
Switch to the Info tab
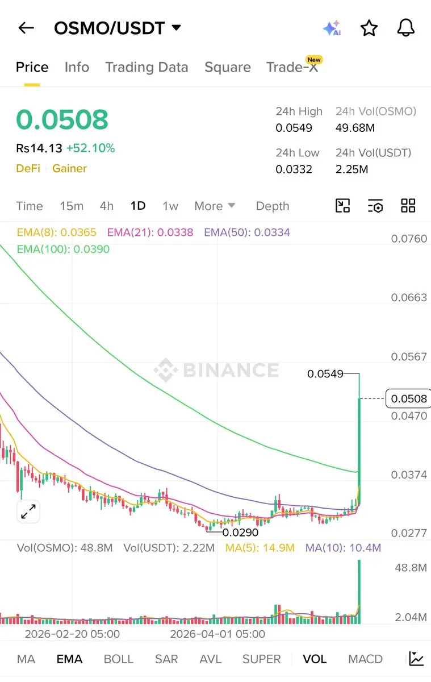pos(77,67)
